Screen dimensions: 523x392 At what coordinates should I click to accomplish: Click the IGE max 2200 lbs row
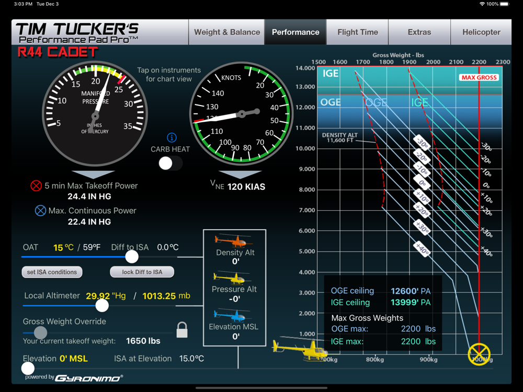pos(383,341)
